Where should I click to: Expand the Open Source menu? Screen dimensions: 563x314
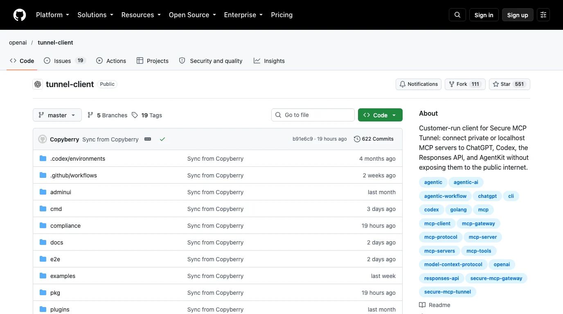192,15
